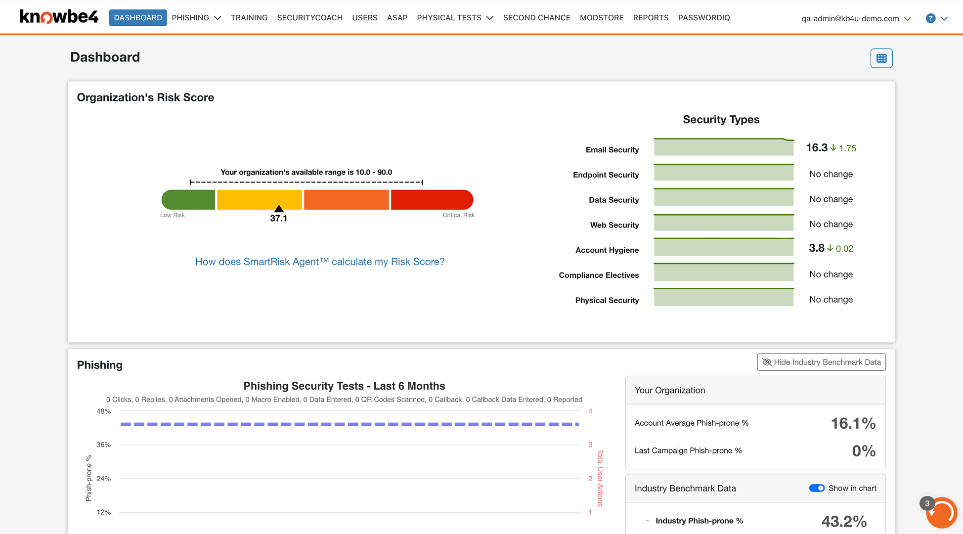The width and height of the screenshot is (963, 534).
Task: Go to the Training tab
Action: coord(249,18)
